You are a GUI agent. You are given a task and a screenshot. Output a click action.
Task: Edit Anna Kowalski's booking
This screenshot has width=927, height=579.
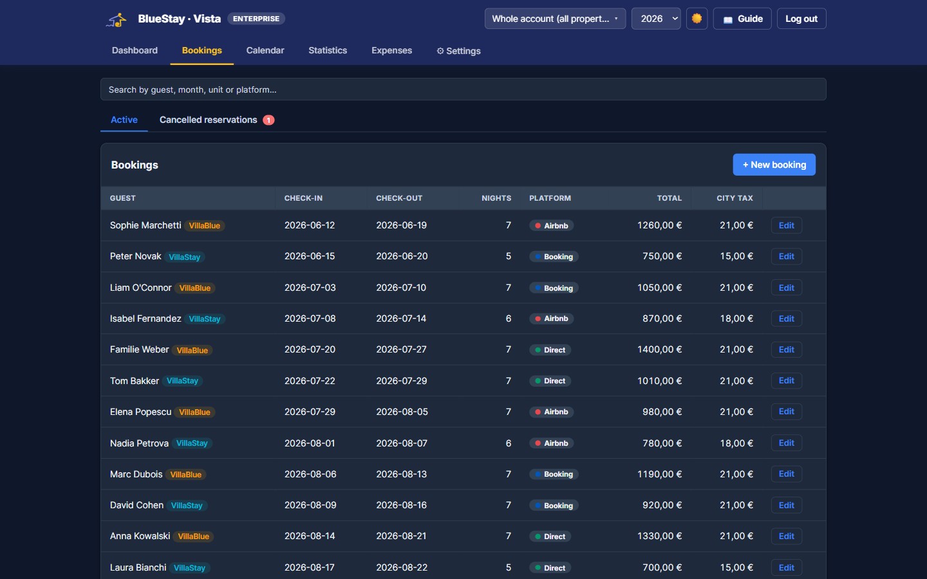click(x=786, y=536)
